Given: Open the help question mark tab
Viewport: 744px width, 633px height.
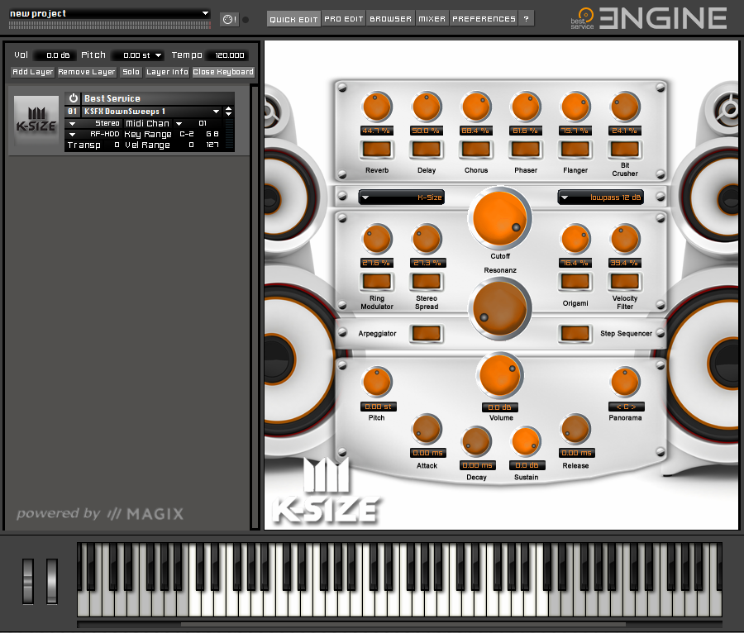Looking at the screenshot, I should [x=527, y=19].
